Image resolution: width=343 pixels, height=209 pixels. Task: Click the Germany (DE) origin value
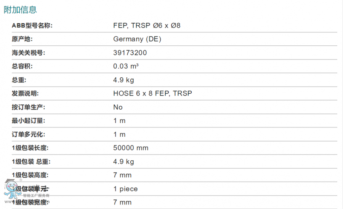pos(137,39)
